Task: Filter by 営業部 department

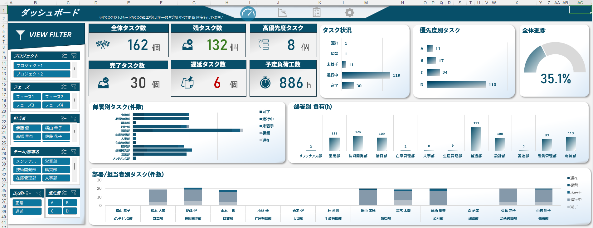Action: 56,161
